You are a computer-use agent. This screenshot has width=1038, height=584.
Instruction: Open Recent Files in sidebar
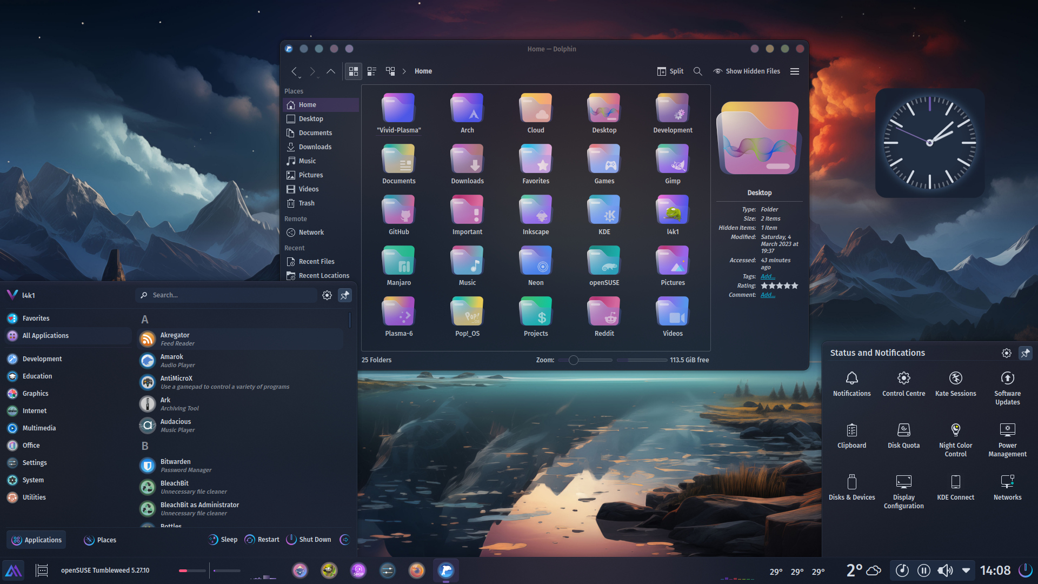coord(321,262)
